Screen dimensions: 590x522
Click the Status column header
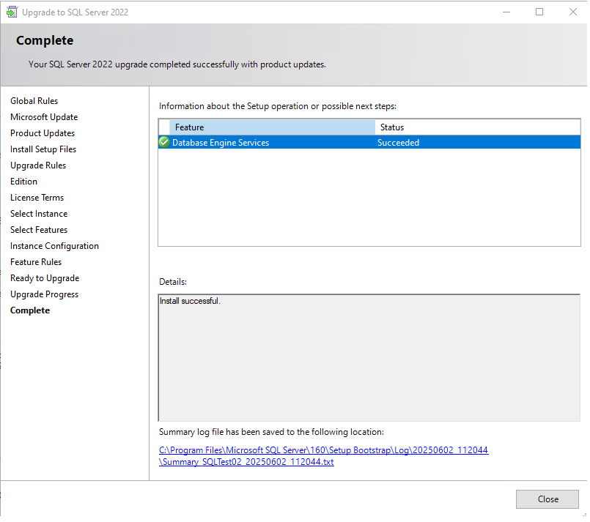(476, 127)
